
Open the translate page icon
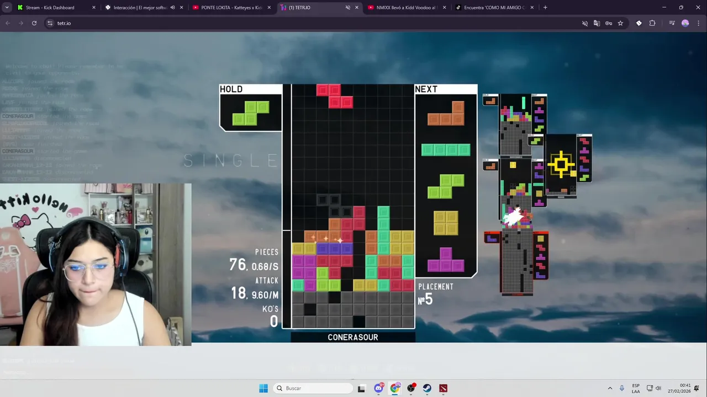597,23
